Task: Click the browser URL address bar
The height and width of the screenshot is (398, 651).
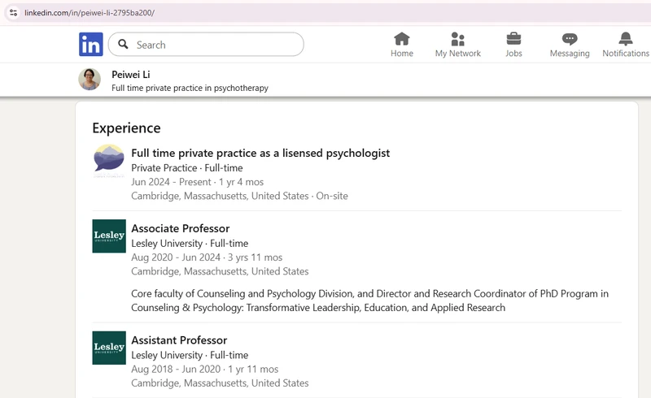Action: point(325,12)
